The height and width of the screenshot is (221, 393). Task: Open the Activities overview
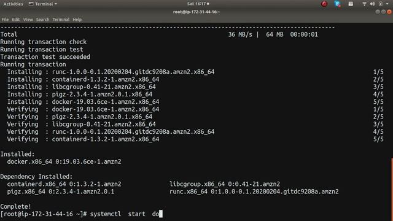click(x=13, y=4)
